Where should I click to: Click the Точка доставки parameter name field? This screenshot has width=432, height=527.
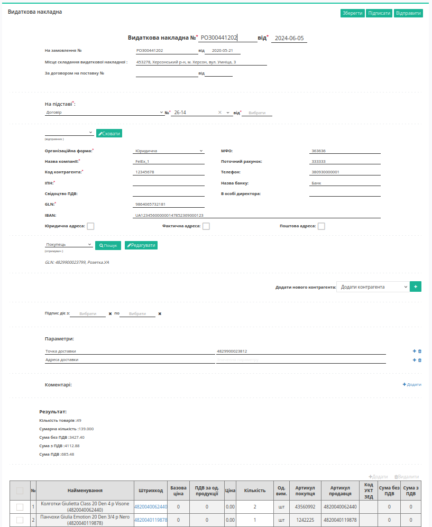[x=130, y=351]
